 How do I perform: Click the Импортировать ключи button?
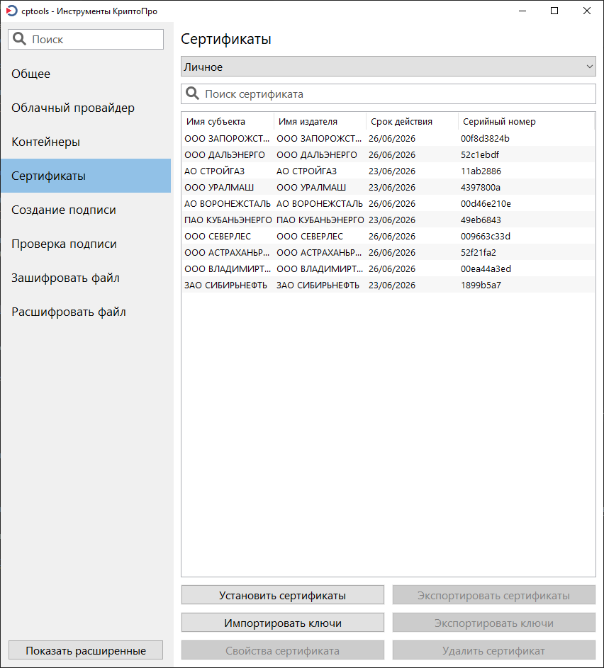[x=282, y=623]
